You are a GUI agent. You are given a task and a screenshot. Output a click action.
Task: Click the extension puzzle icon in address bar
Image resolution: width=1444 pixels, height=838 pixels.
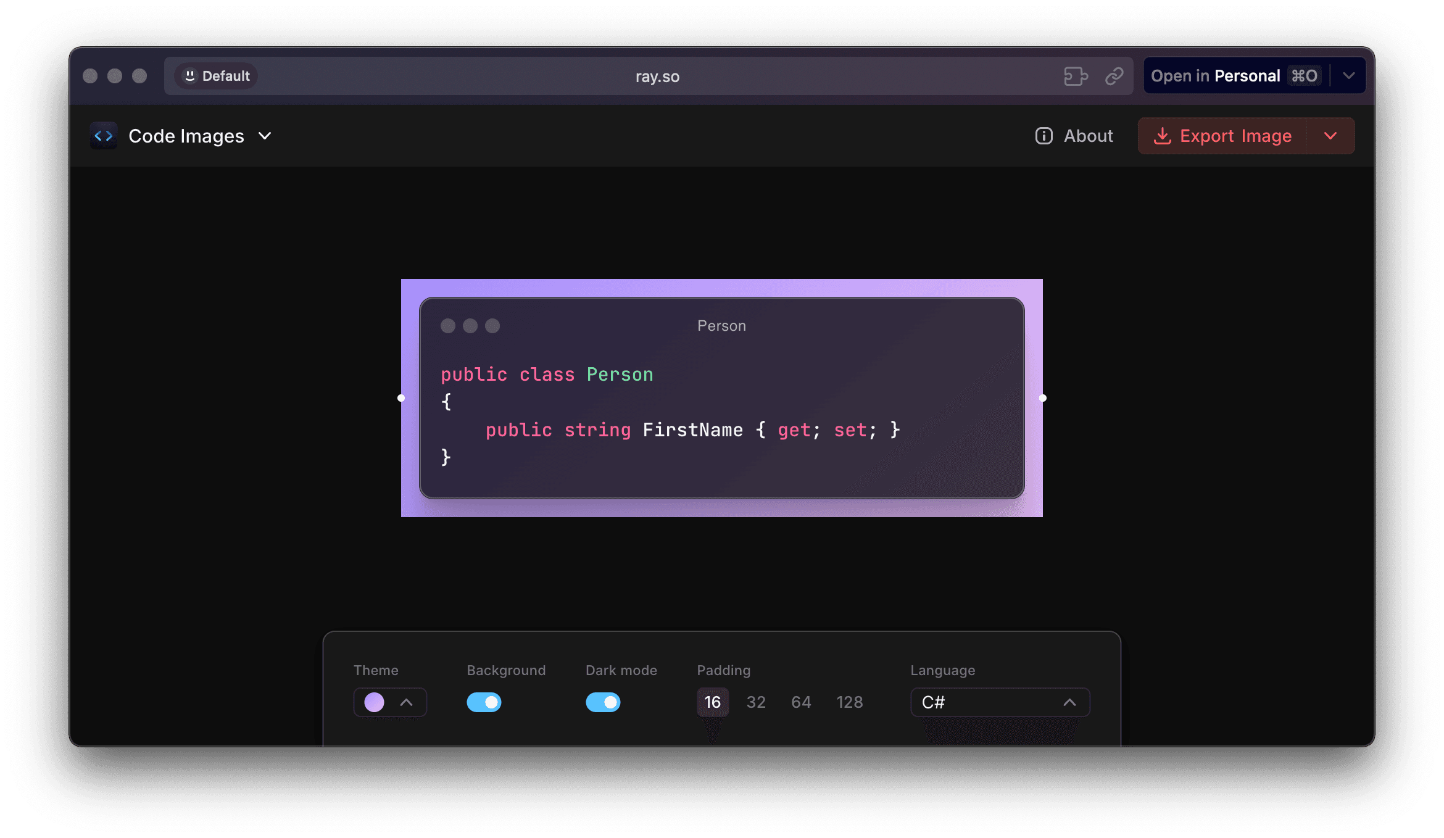coord(1076,76)
